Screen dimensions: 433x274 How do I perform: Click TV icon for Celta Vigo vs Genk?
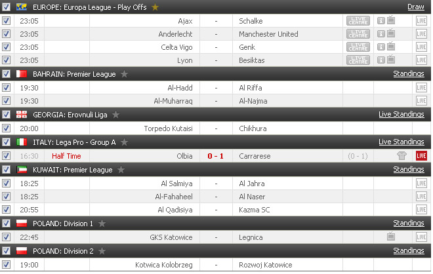pos(391,47)
